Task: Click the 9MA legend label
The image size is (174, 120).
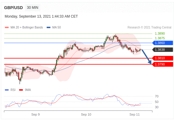Action: coord(28,90)
